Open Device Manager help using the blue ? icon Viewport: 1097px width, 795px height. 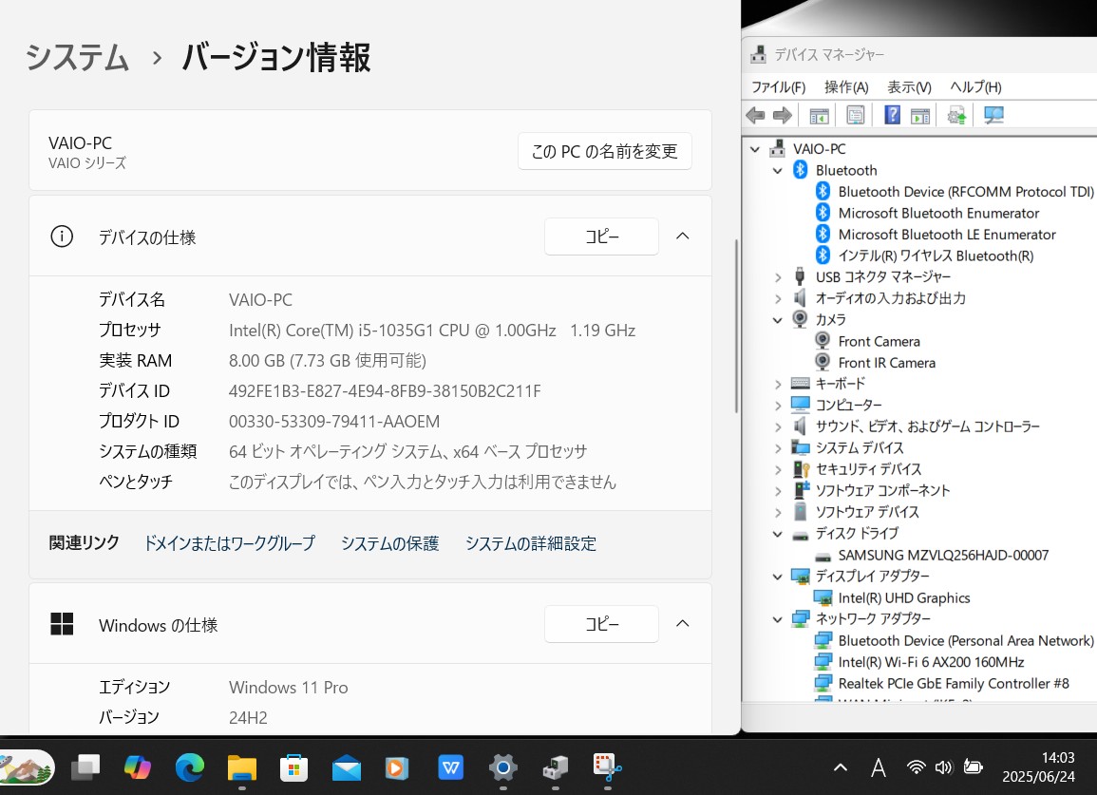(891, 114)
